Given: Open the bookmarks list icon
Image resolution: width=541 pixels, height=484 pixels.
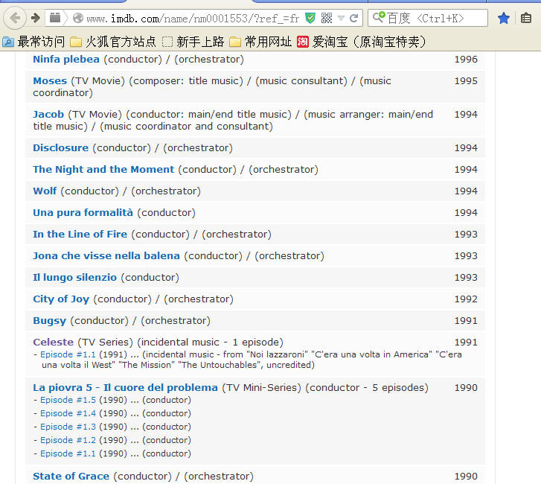Looking at the screenshot, I should pos(526,18).
